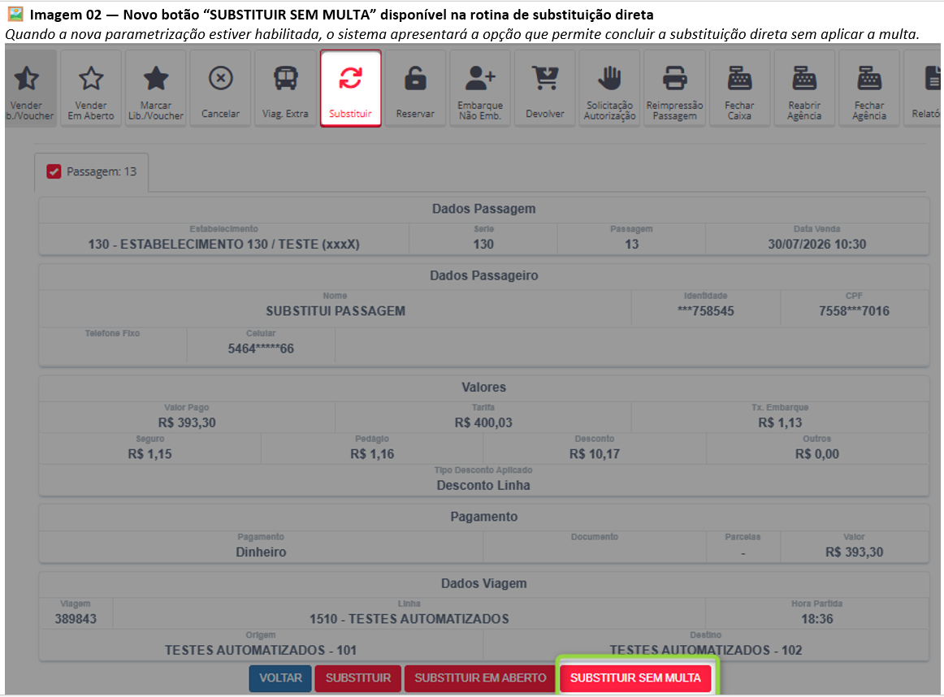
Task: Click the SUBSTITUIR EM ABERTO button
Action: point(480,678)
